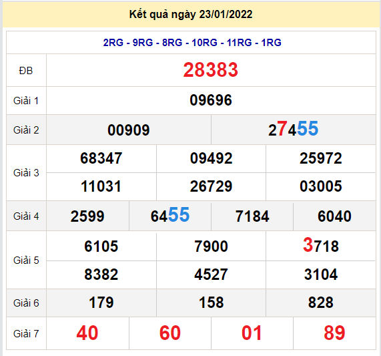381x356 pixels.
Task: Click the Giải 2 label
Action: (26, 130)
